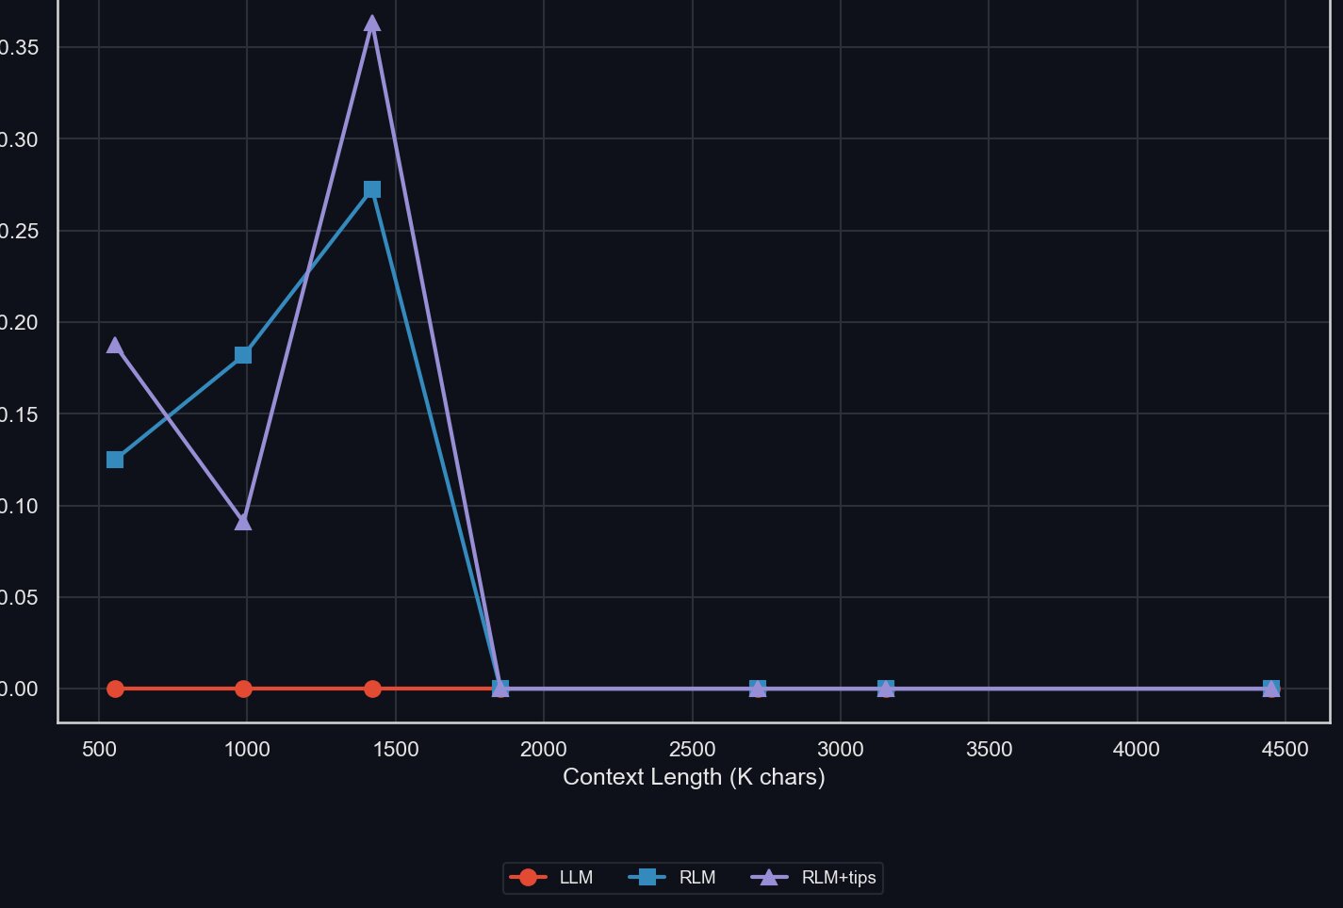1343x908 pixels.
Task: Click the second red LLM circle near 1000
Action: click(243, 689)
